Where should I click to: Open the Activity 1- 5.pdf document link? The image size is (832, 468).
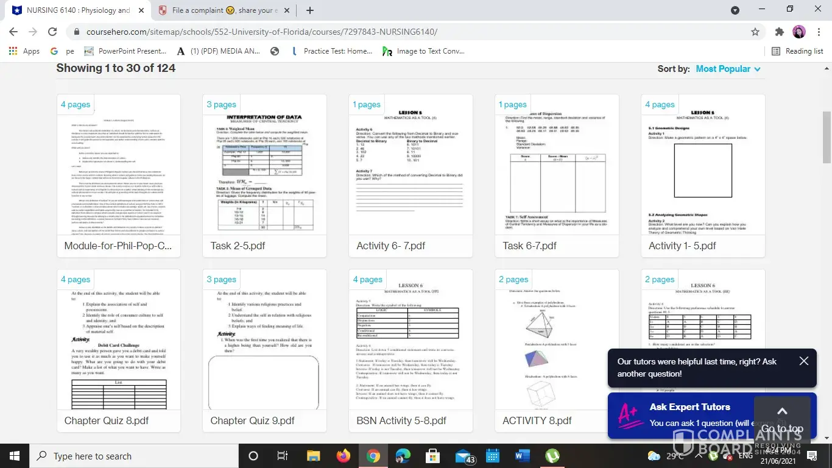(x=682, y=246)
